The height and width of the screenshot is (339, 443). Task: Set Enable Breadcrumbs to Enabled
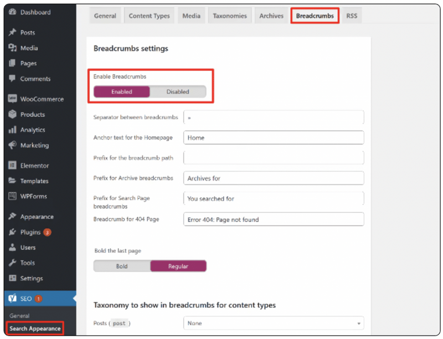[122, 91]
